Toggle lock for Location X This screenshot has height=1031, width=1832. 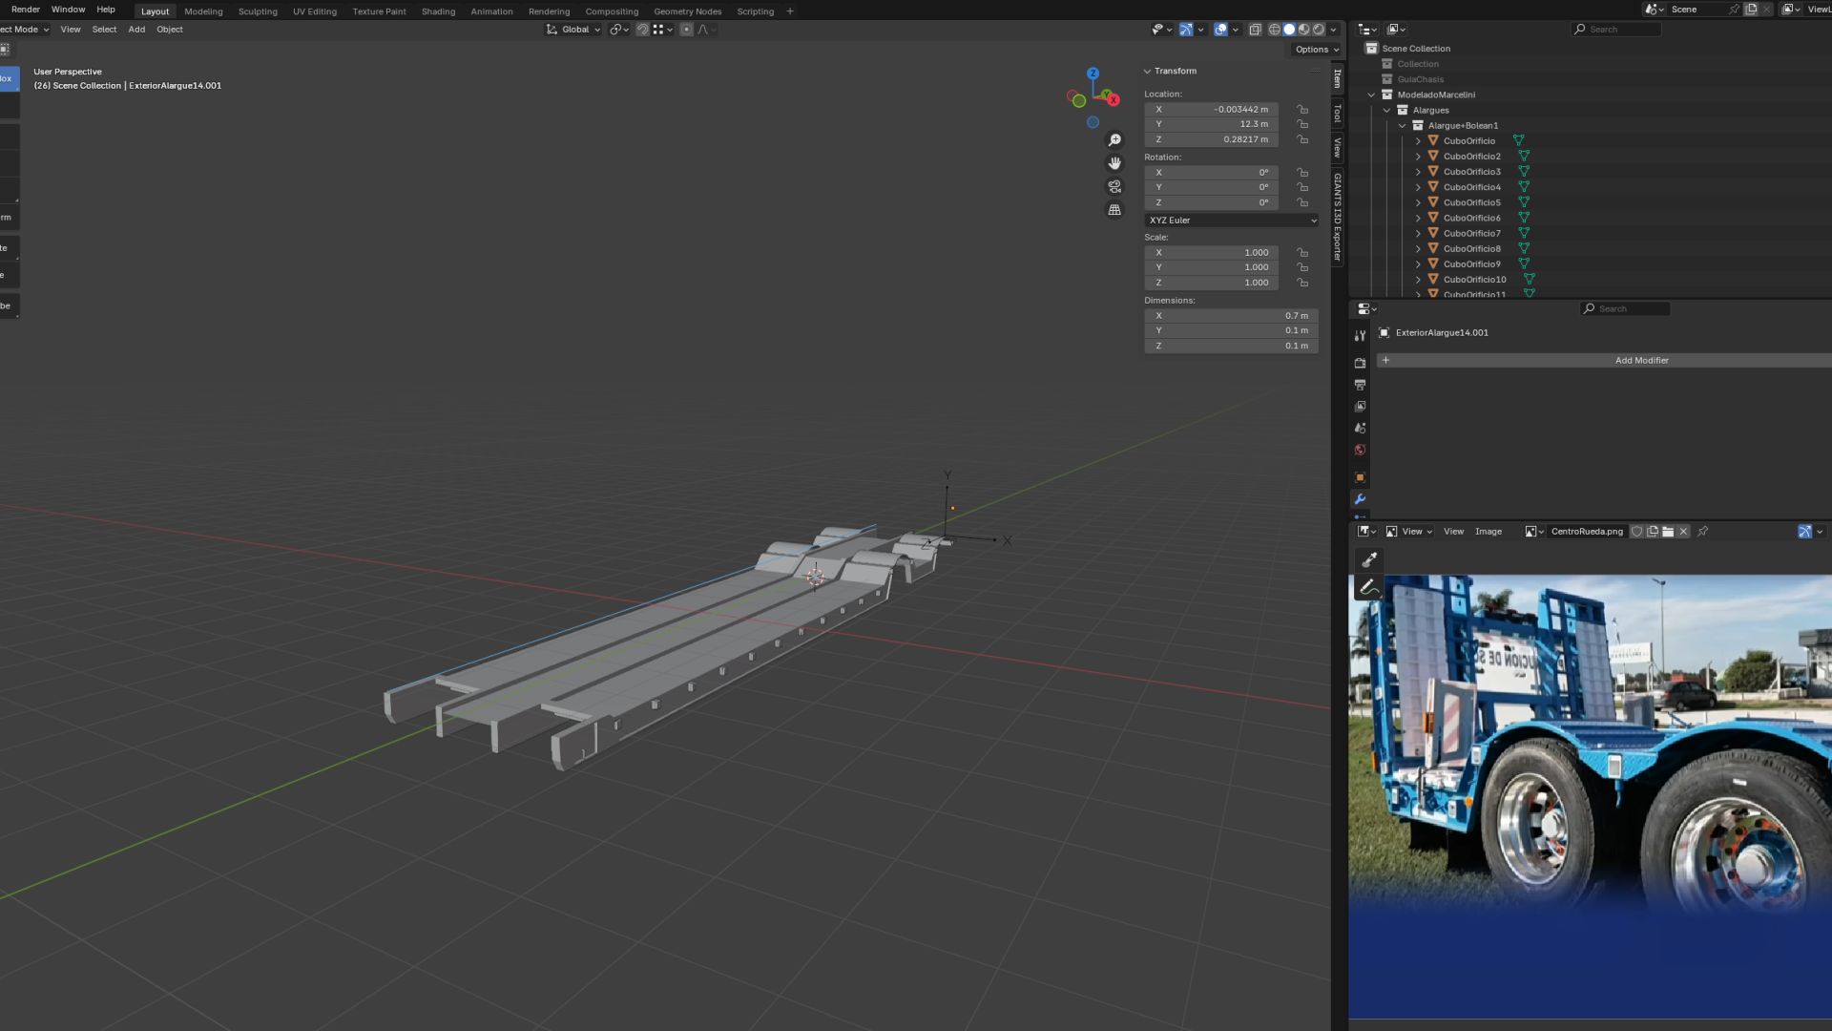[x=1302, y=109]
